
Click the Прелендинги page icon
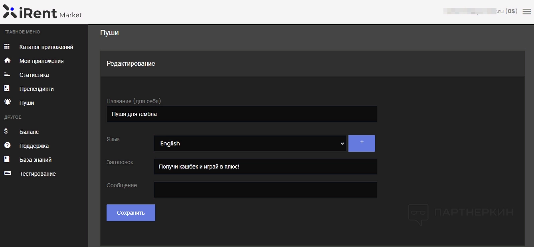click(x=7, y=88)
